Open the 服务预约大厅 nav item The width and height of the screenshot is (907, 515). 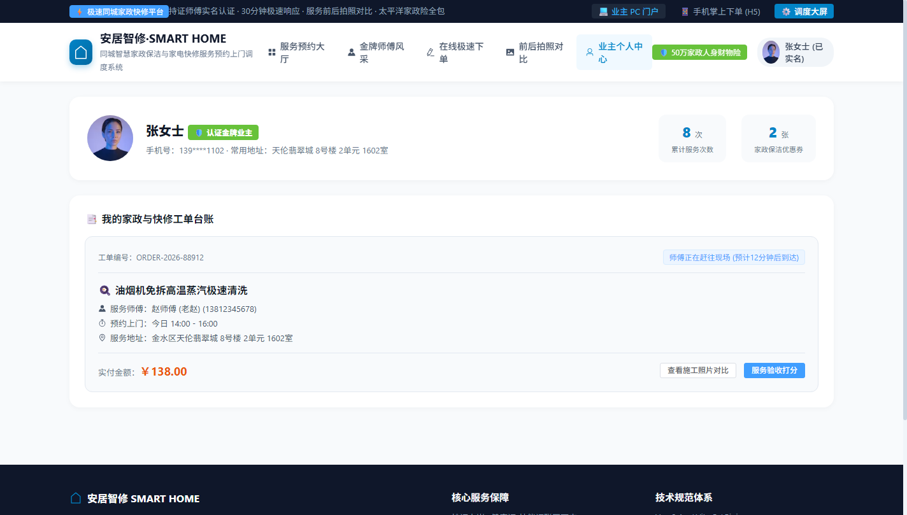297,52
